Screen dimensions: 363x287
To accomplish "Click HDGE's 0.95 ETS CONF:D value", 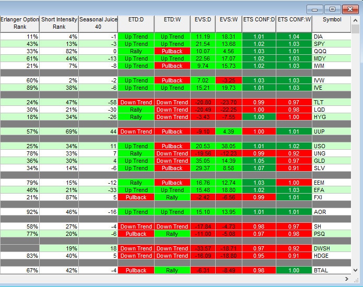I will [x=259, y=256].
